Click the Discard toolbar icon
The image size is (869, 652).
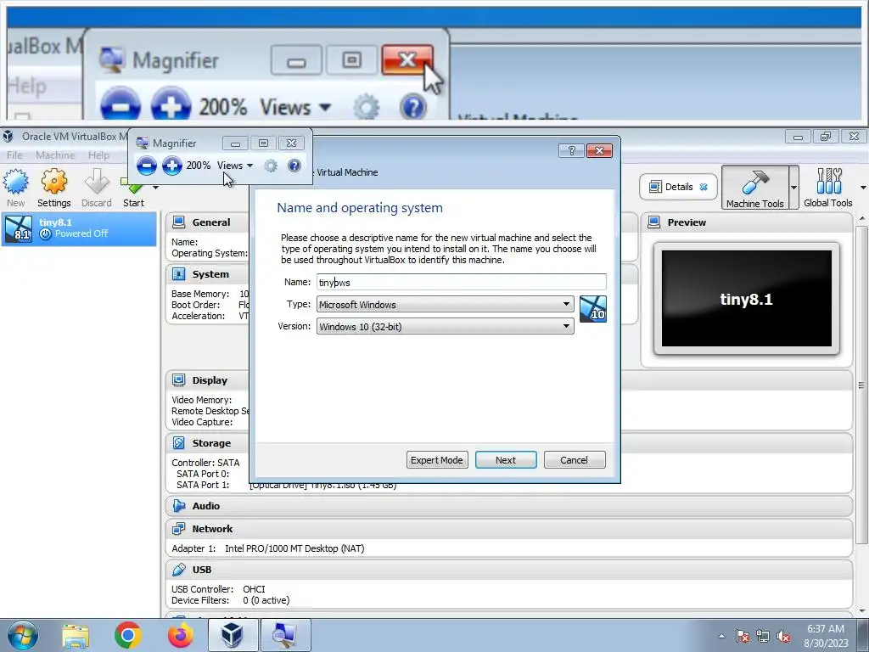click(97, 188)
